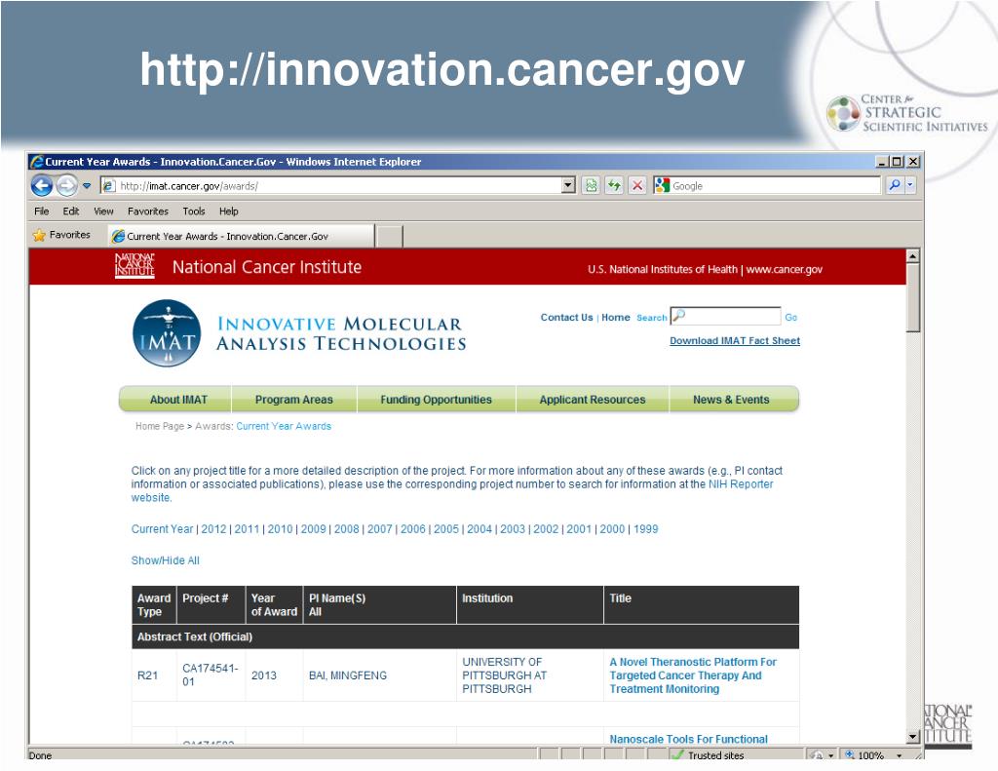Select the Current Year Awards browser tab

(242, 236)
